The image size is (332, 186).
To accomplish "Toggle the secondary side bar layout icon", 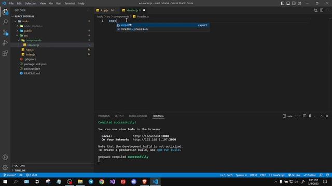I will point(294,4).
